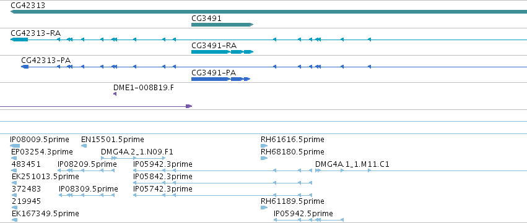Click the IP05942.3prime label
The height and width of the screenshot is (223, 527).
[x=163, y=164]
